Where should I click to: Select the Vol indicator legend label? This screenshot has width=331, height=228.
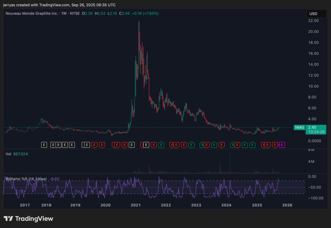coord(9,154)
